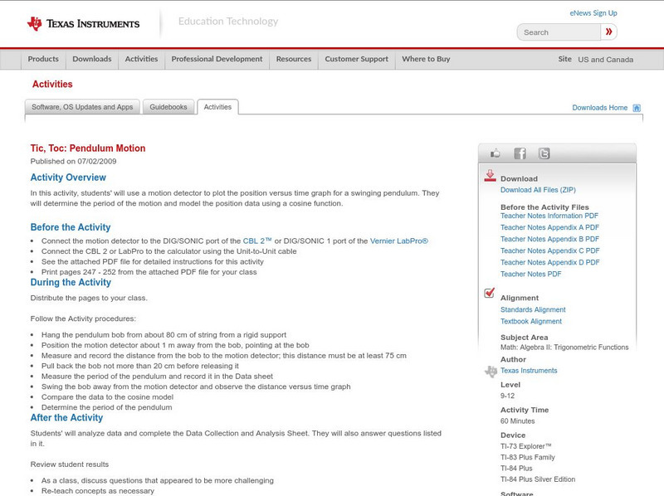This screenshot has width=664, height=496.
Task: Click the Texas Instruments author link
Action: (529, 371)
